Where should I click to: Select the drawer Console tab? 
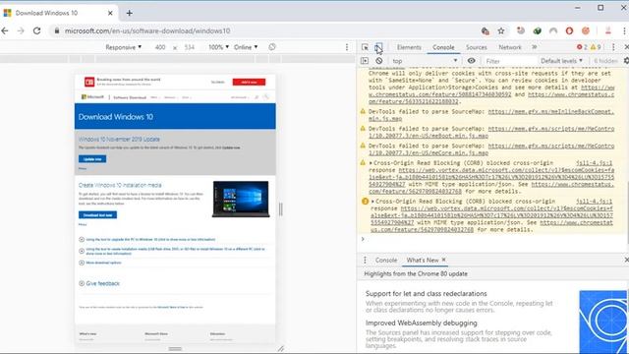(x=386, y=260)
